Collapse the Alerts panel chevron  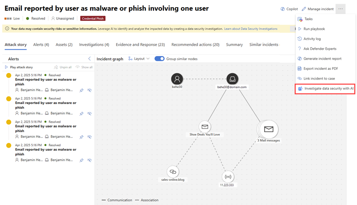(89, 59)
